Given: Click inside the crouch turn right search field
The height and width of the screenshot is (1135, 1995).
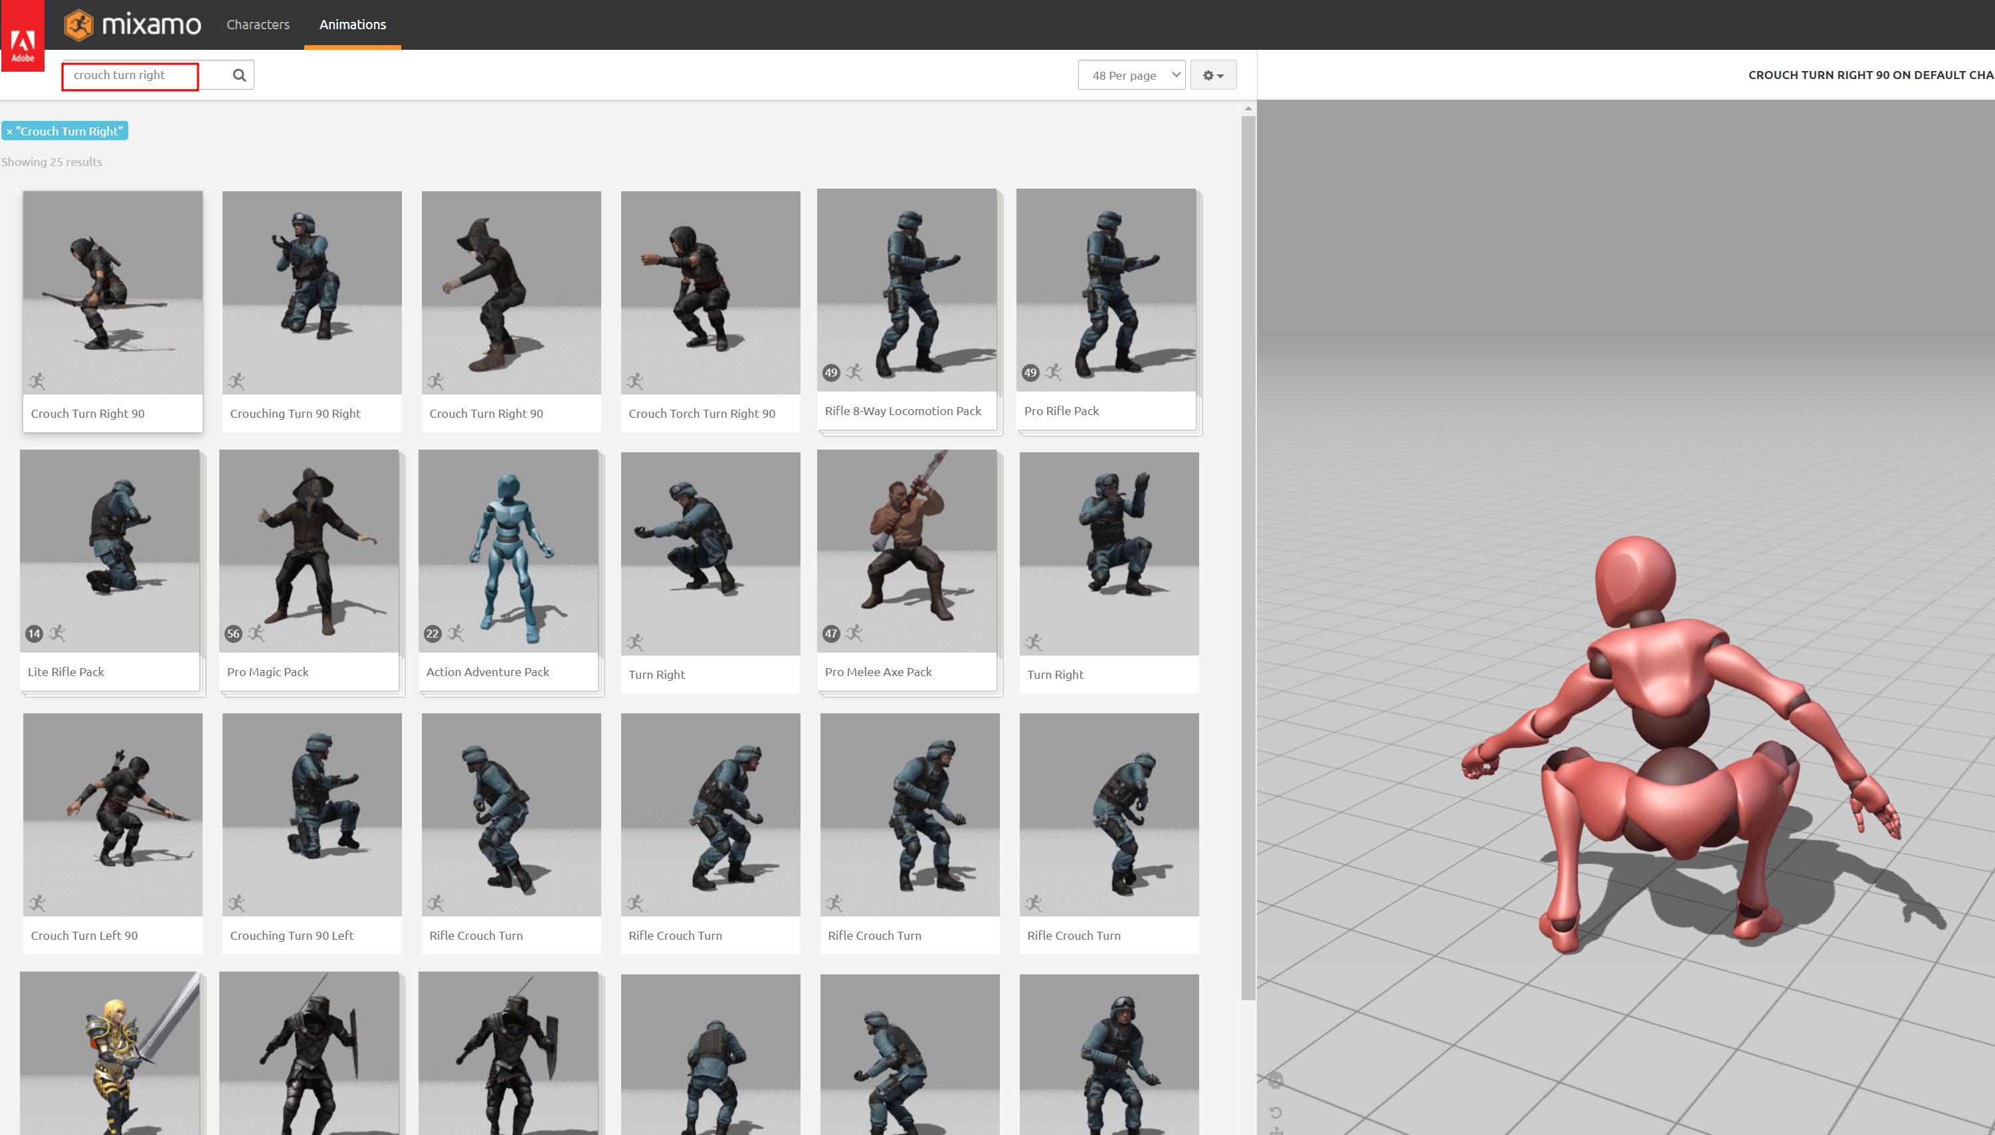Looking at the screenshot, I should pos(130,75).
